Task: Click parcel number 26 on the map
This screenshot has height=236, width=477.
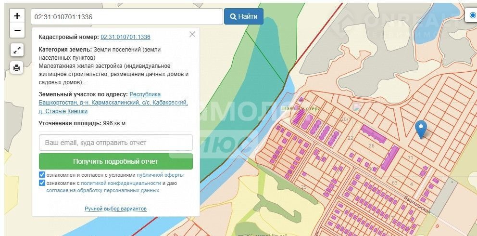Action: click(x=371, y=146)
